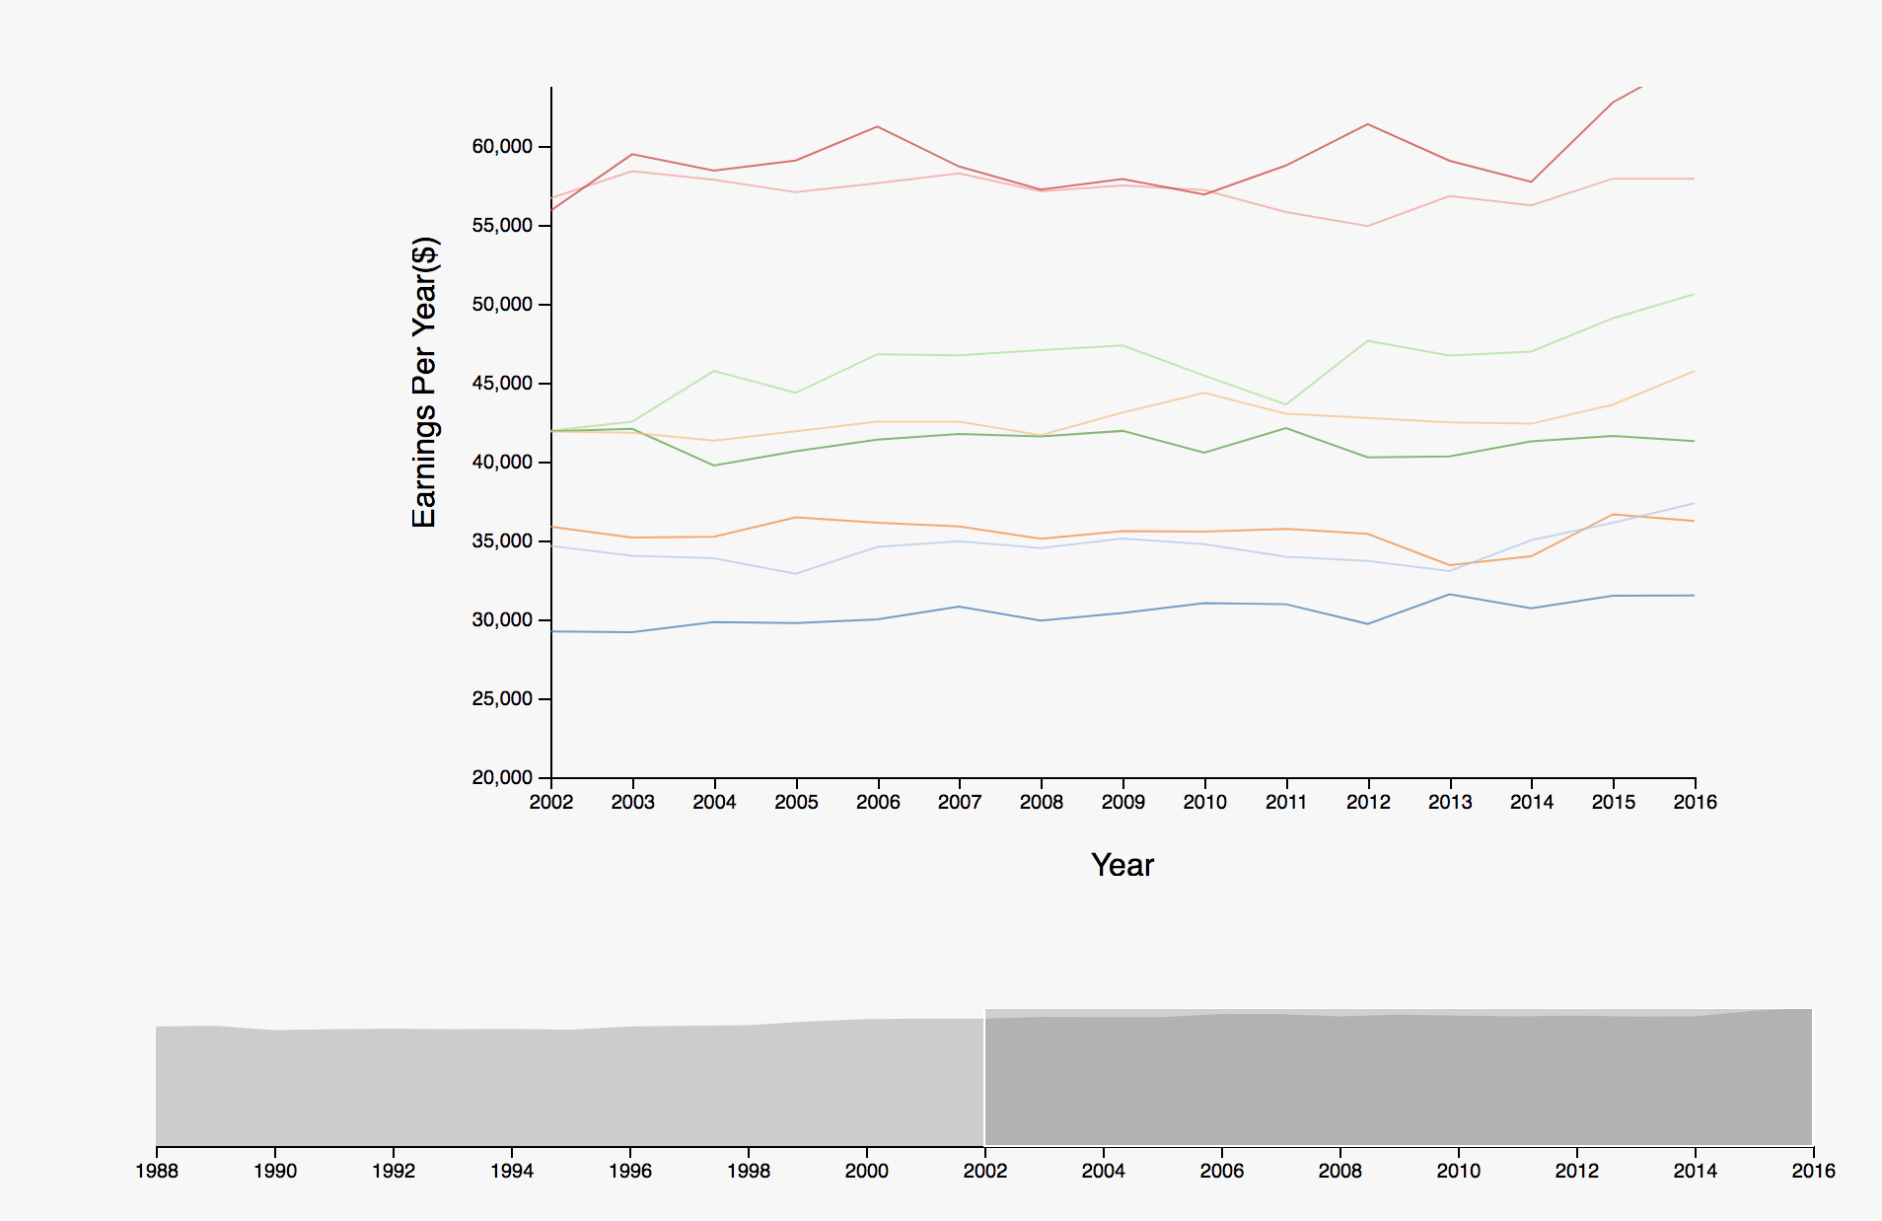Click 2000 tick on overview axis
This screenshot has height=1221, width=1882.
pos(867,1171)
